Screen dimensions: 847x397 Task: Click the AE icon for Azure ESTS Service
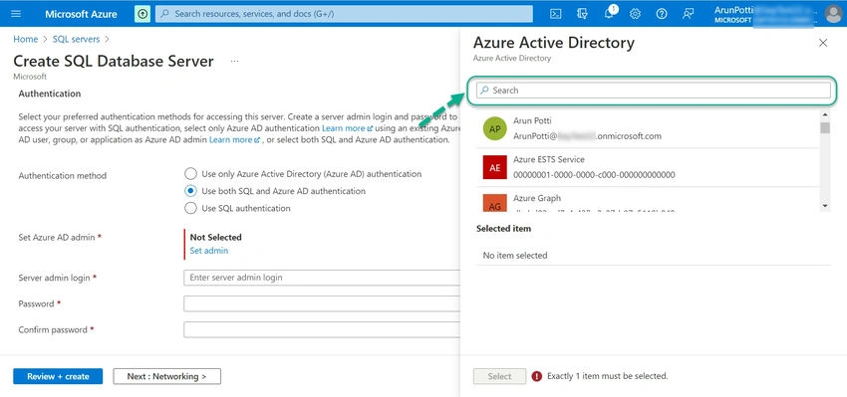(x=495, y=168)
